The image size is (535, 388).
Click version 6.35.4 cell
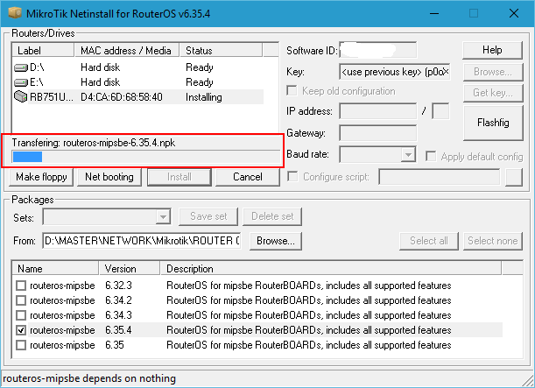(118, 330)
